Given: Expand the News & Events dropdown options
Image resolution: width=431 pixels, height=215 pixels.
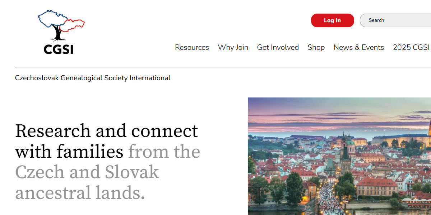Looking at the screenshot, I should pyautogui.click(x=358, y=47).
